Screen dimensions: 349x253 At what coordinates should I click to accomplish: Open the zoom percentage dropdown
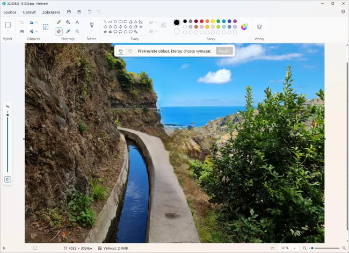(x=295, y=248)
